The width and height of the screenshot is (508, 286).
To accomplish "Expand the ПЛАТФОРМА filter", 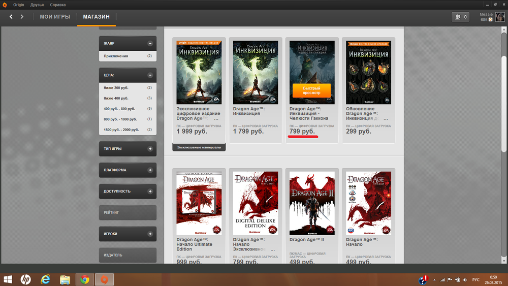I will click(150, 170).
